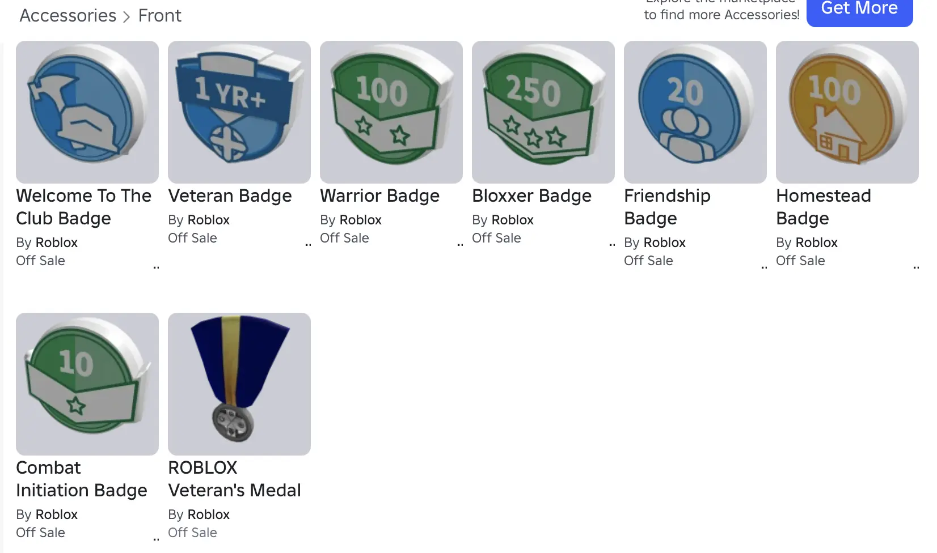Choose the ROBLOX Veteran's Medal image
Image resolution: width=937 pixels, height=553 pixels.
(239, 384)
